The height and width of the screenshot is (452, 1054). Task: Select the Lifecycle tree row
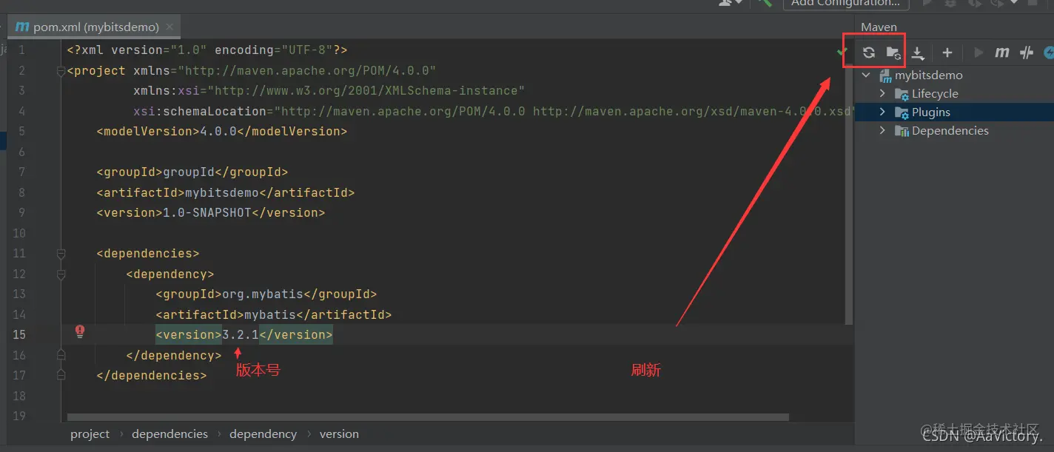tap(954, 94)
